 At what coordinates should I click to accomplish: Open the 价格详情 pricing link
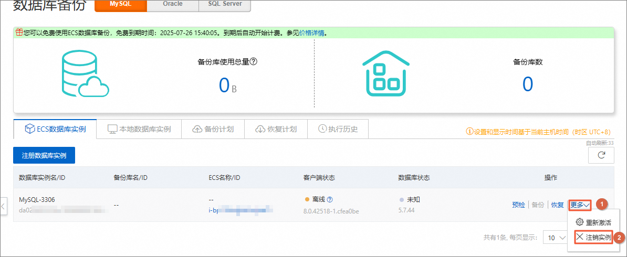click(x=311, y=33)
